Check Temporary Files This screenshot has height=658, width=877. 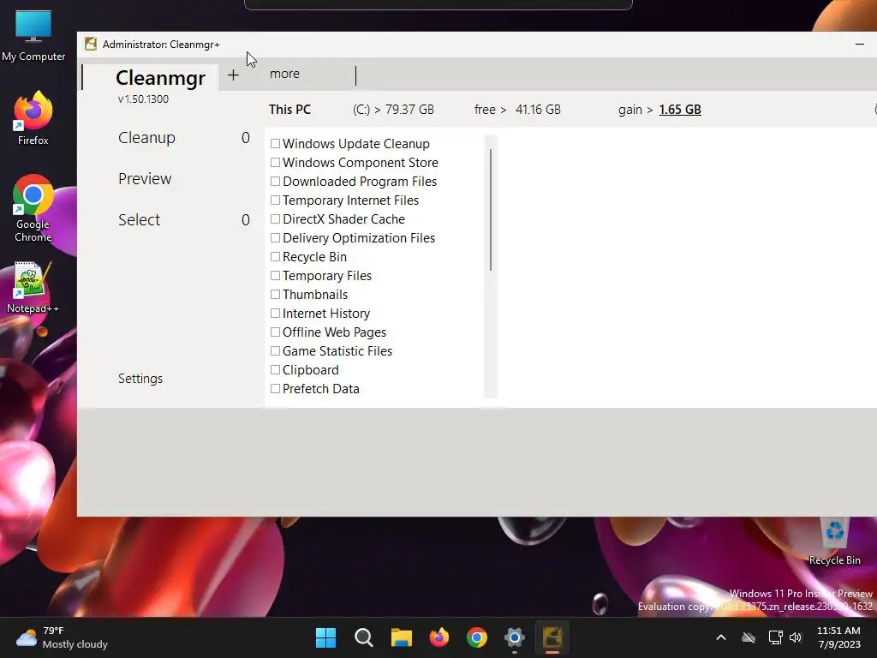[275, 275]
